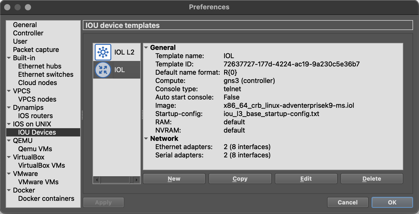Collapse the VPCS tree section
Image resolution: width=419 pixels, height=214 pixels.
click(9, 91)
